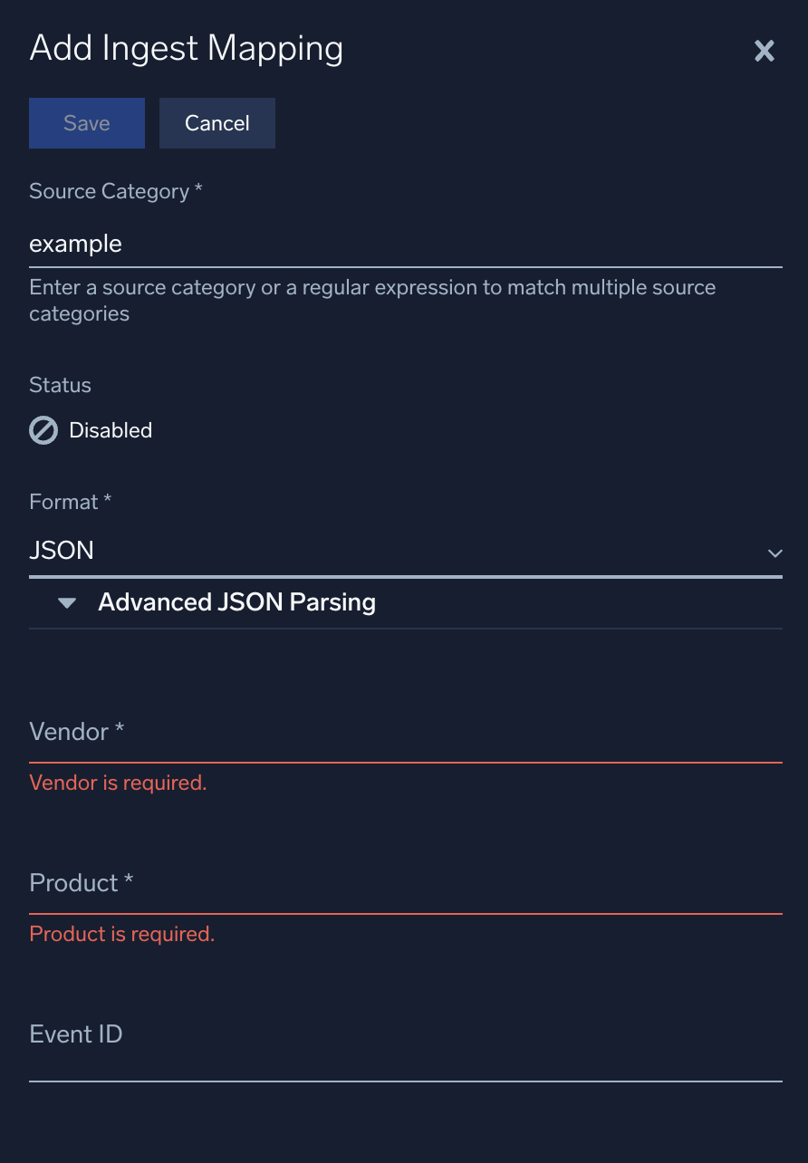Click the Add Ingest Mapping title
Image resolution: width=808 pixels, height=1163 pixels.
187,48
